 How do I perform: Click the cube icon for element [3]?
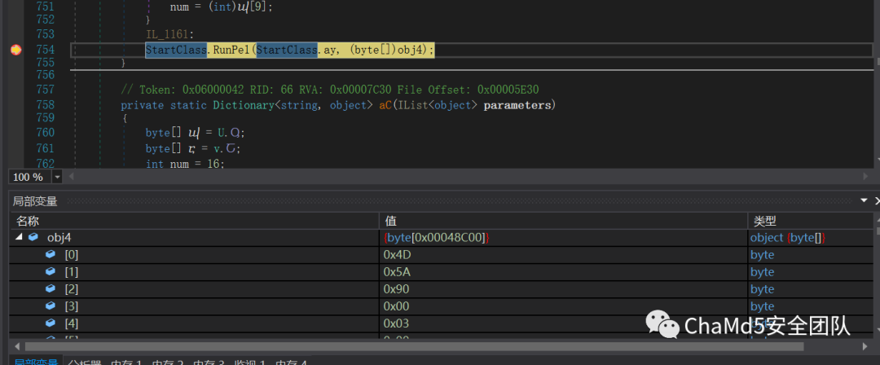51,306
